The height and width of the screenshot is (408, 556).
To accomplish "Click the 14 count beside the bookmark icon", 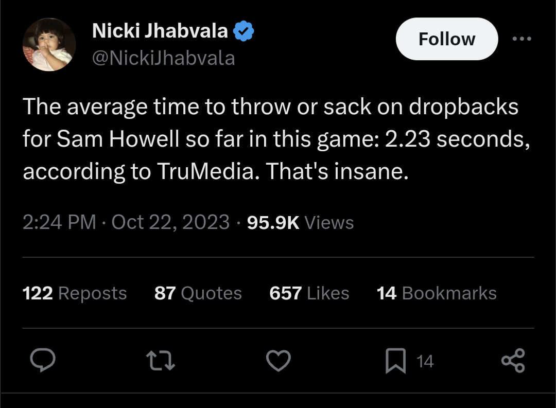I will tap(425, 361).
